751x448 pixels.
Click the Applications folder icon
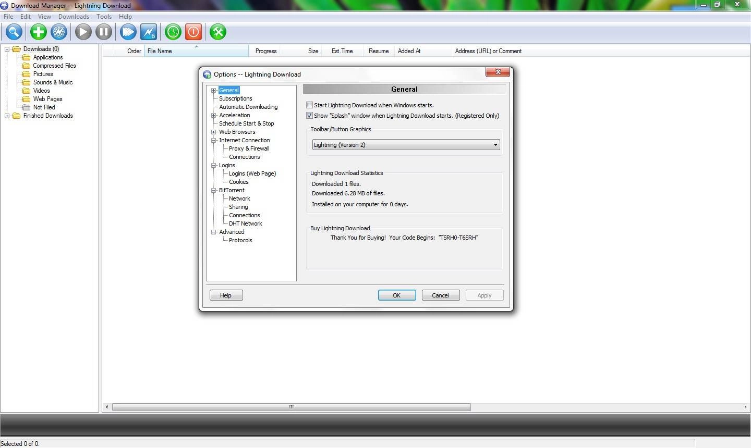26,57
